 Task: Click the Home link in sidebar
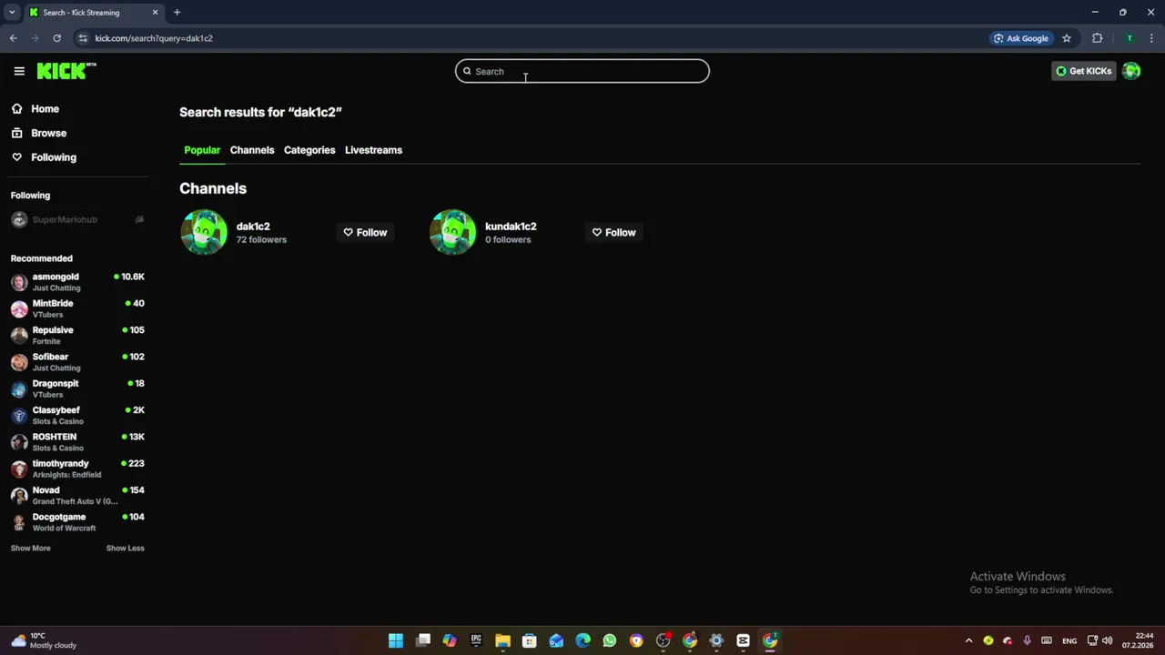point(45,108)
